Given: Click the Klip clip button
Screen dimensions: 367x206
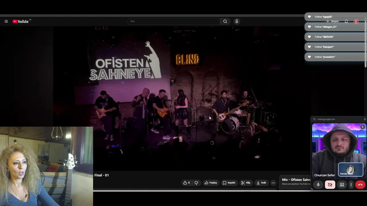Looking at the screenshot, I should (246, 183).
